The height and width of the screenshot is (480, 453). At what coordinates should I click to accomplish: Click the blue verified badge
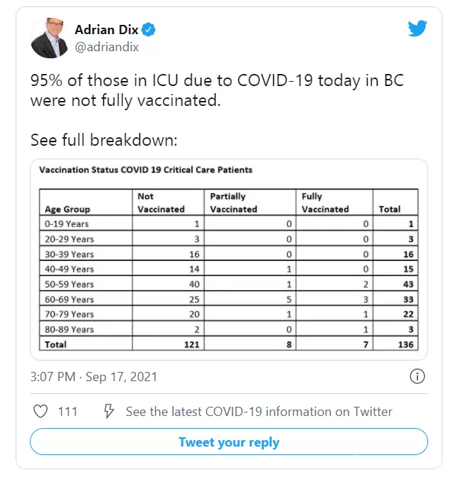pyautogui.click(x=149, y=30)
